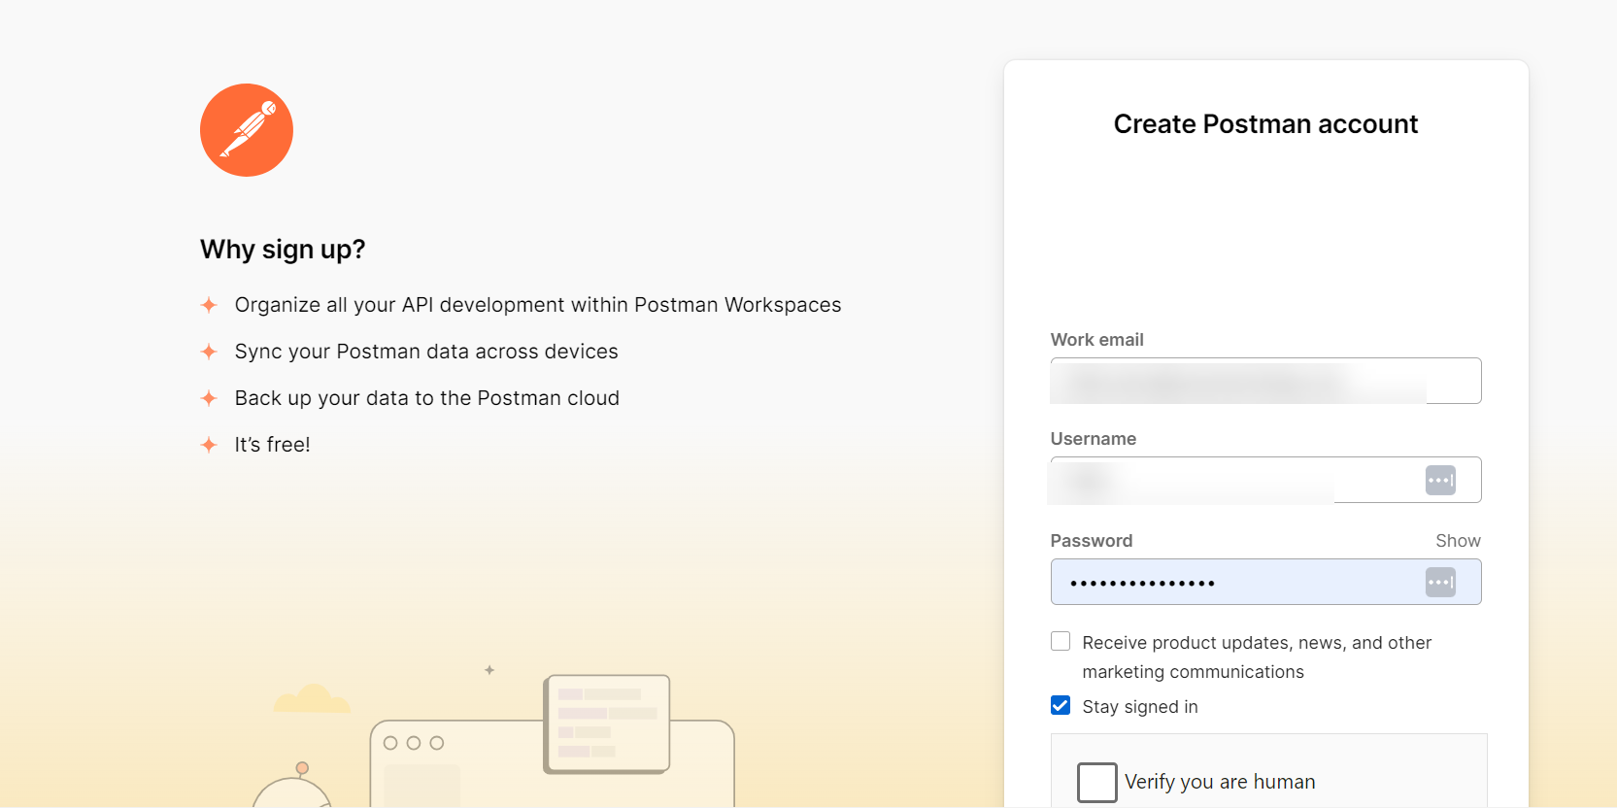Enable marketing communications checkbox
This screenshot has height=808, width=1617.
pyautogui.click(x=1061, y=641)
